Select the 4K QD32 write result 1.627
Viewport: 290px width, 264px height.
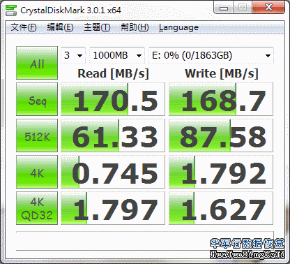(221, 208)
